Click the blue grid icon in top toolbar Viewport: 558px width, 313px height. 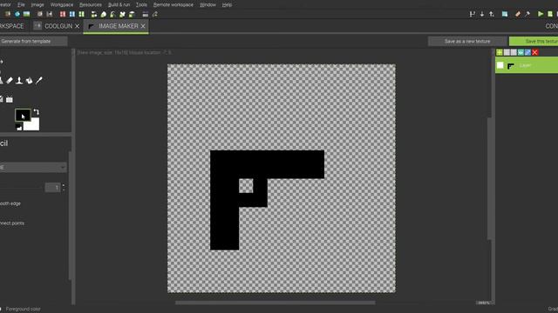point(72,14)
